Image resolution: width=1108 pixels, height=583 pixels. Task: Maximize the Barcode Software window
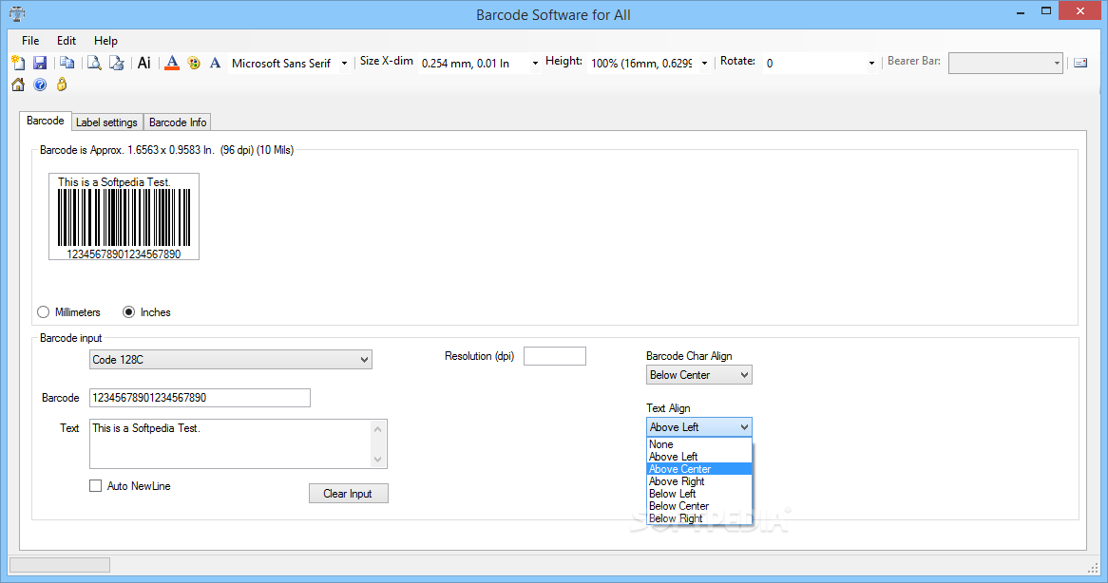tap(1046, 11)
